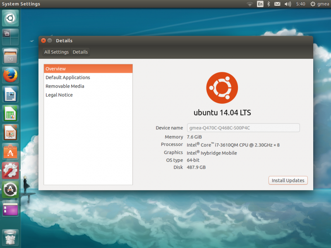Close the Details window

tap(43, 41)
